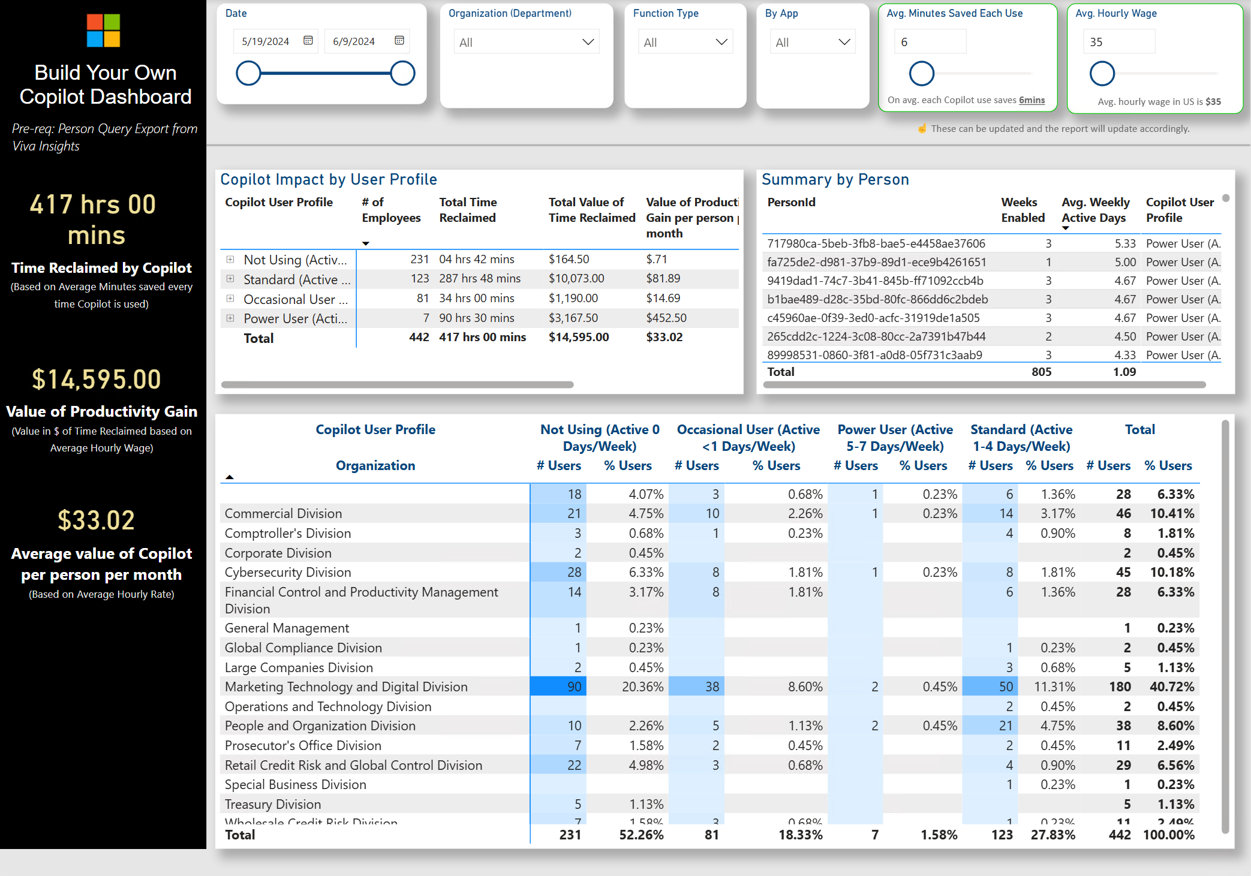The width and height of the screenshot is (1251, 876).
Task: Click the Power User (Active 5-7 Days/Week) column group
Action: pyautogui.click(x=895, y=438)
